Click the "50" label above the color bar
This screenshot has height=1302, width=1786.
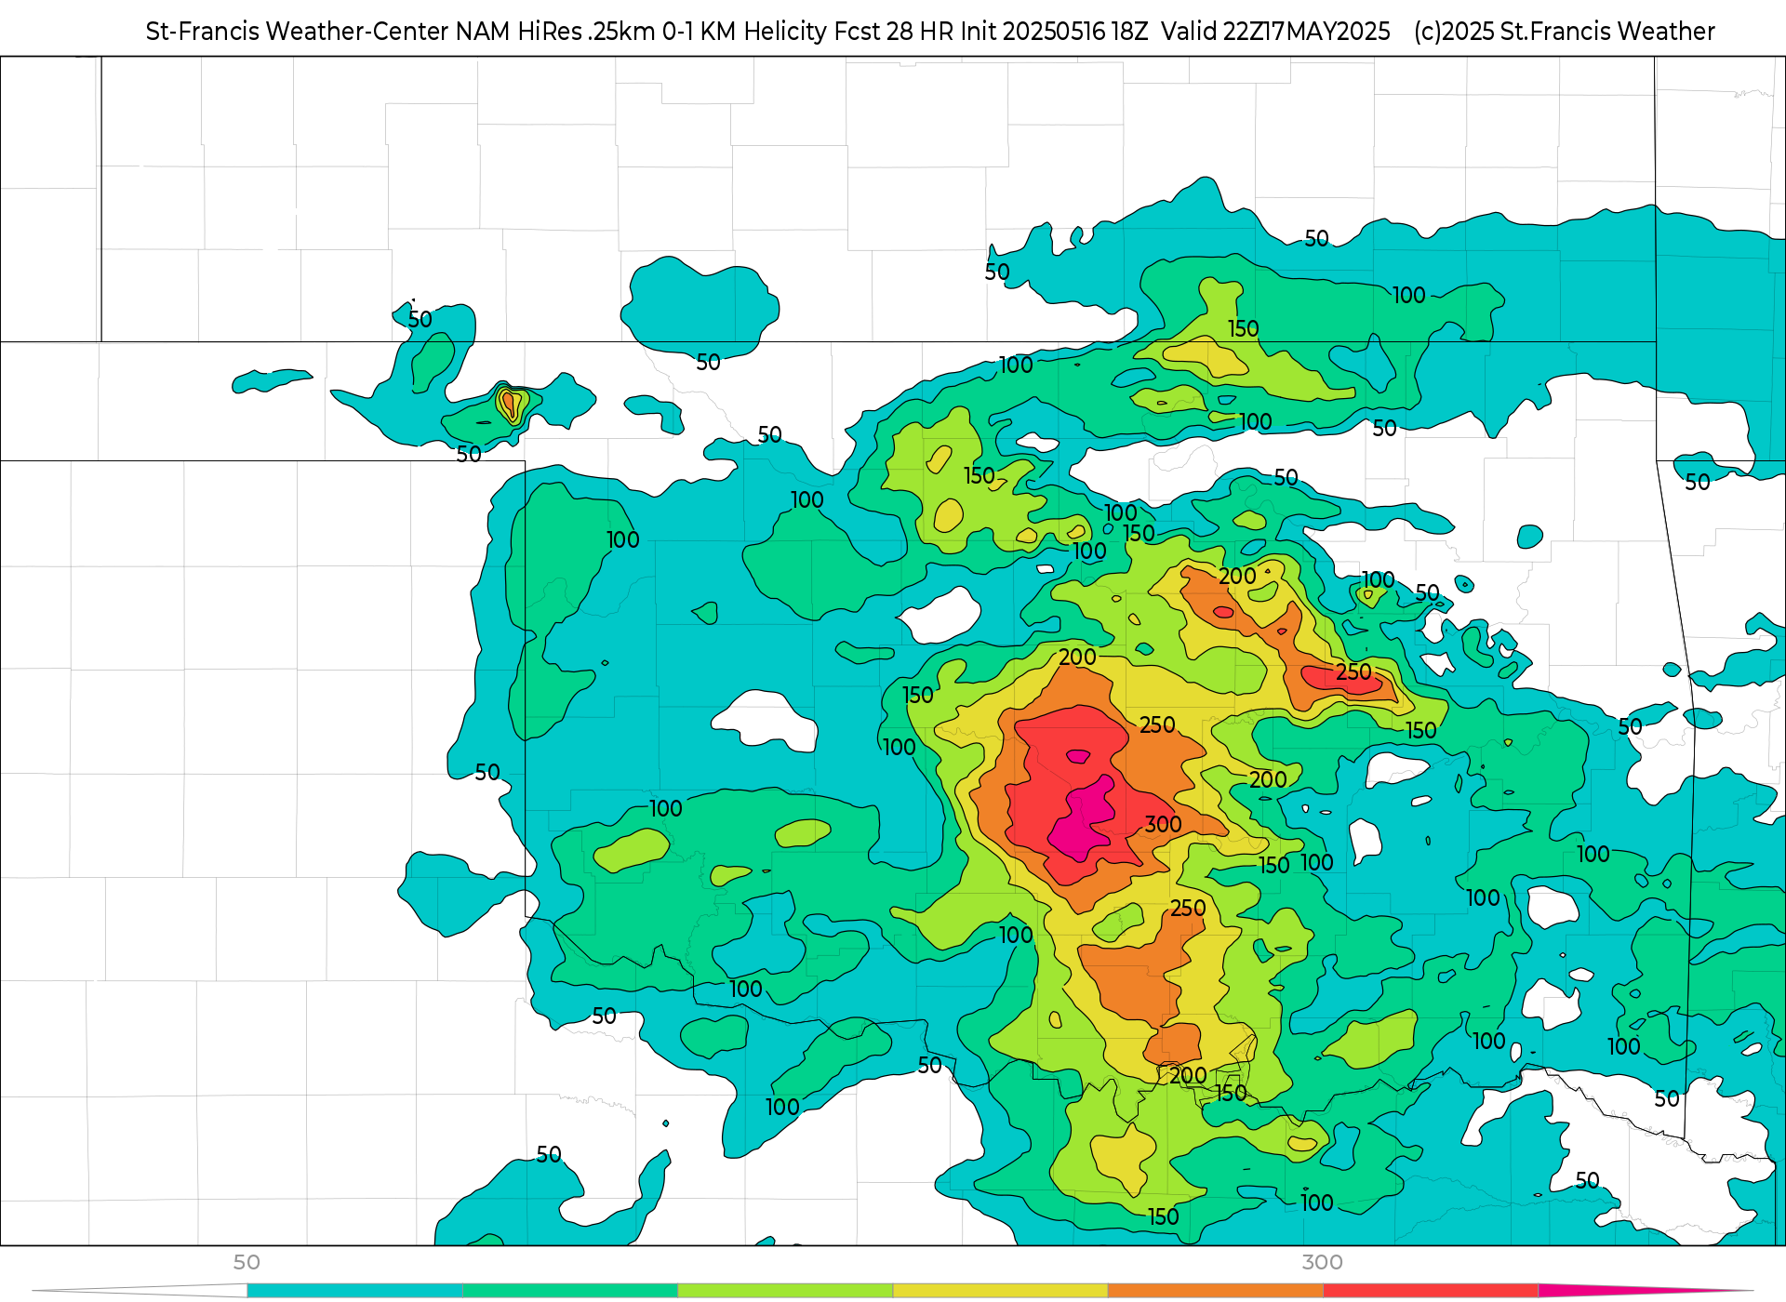(x=247, y=1262)
